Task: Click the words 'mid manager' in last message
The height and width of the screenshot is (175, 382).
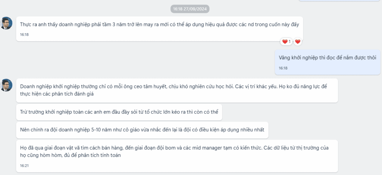Action: [x=210, y=148]
